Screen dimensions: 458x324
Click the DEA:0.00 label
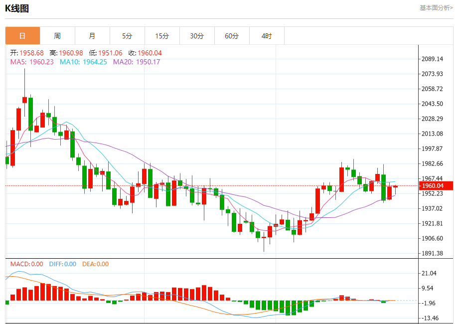96,264
